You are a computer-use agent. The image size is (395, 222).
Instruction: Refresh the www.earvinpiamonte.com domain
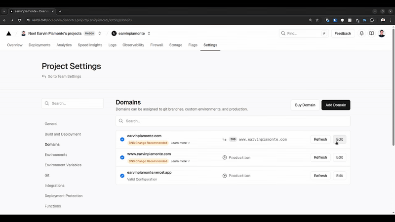click(x=320, y=157)
